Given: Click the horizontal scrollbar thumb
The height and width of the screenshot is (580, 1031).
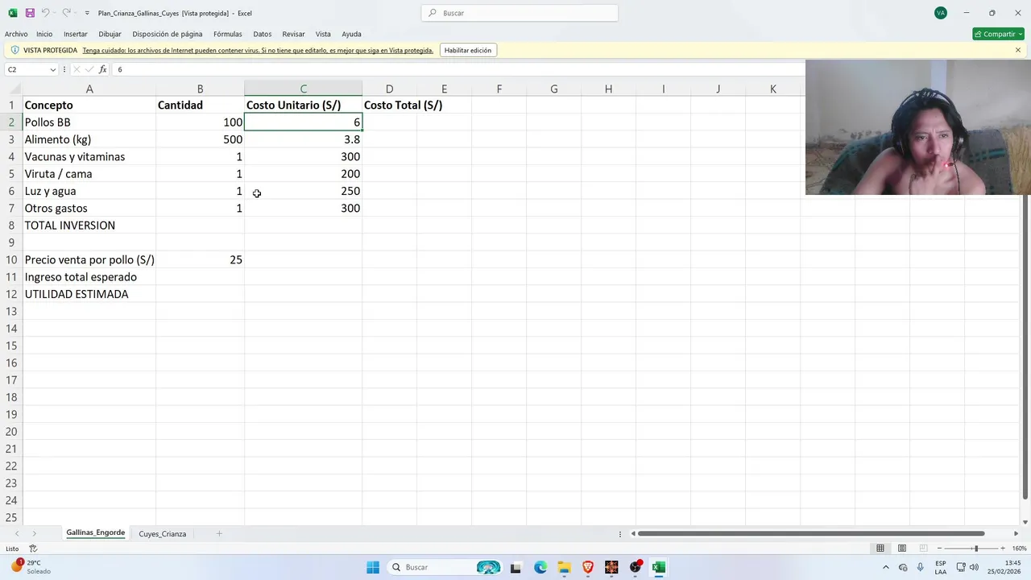Looking at the screenshot, I should (x=811, y=533).
